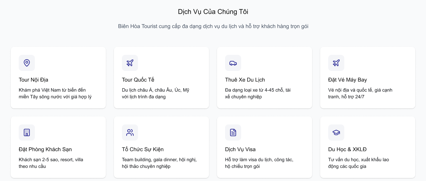Choose the Tổ Chức Sự Kiện heading
426x181 pixels.
coord(143,149)
